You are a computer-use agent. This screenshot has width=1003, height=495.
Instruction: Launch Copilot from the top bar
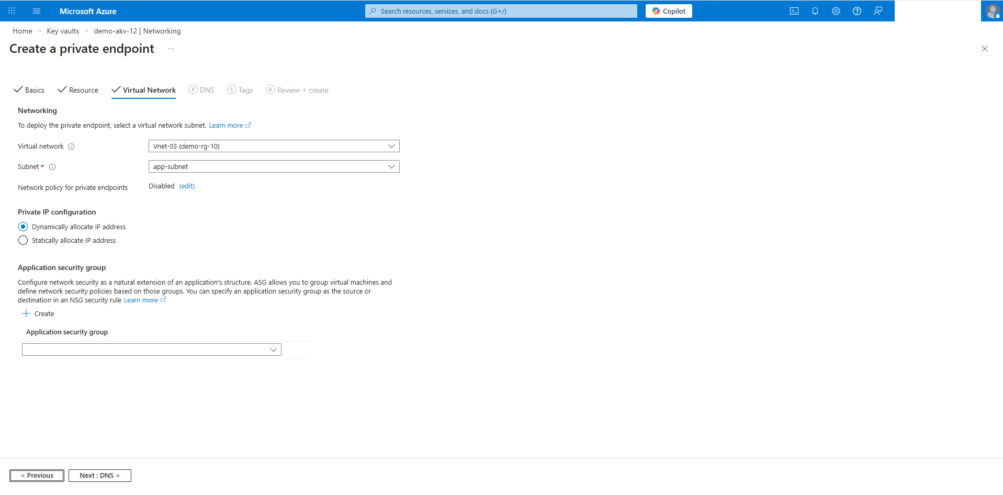(x=669, y=10)
